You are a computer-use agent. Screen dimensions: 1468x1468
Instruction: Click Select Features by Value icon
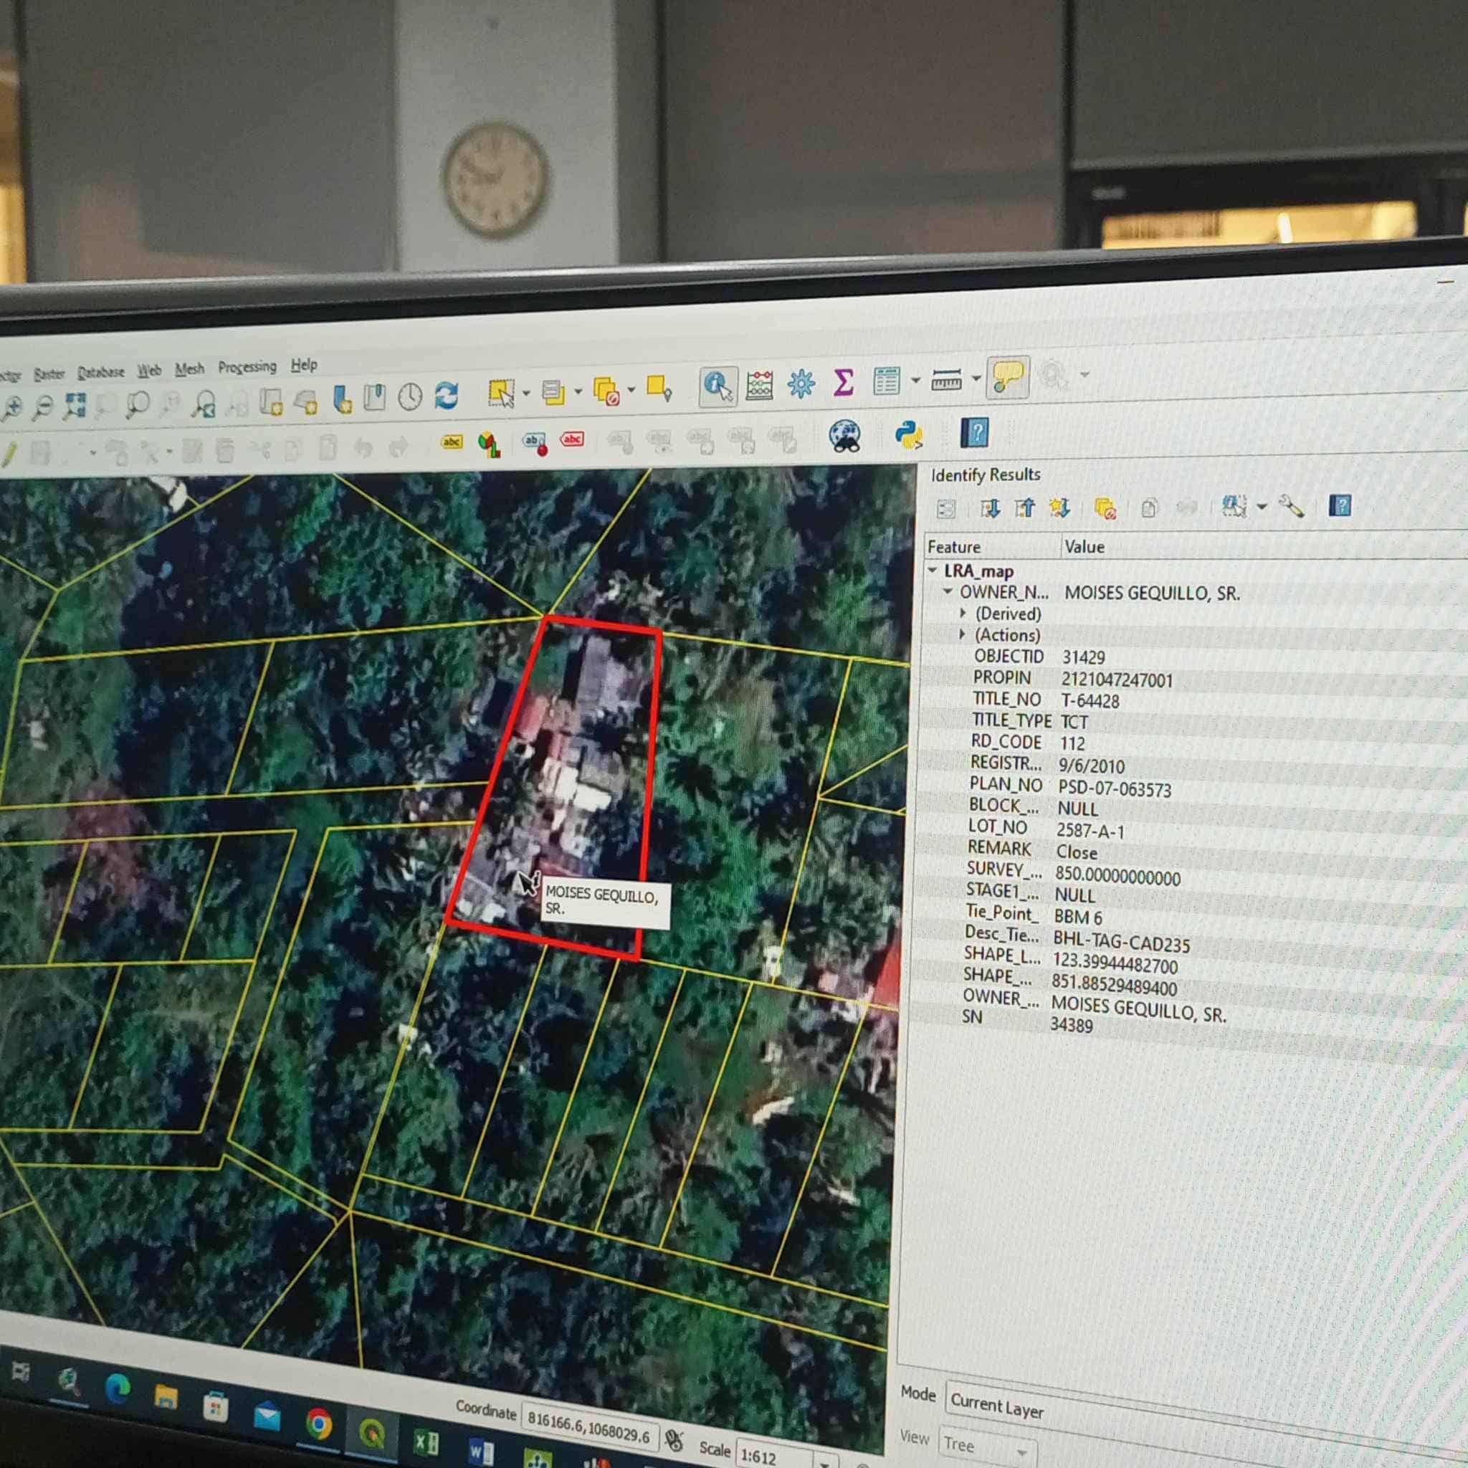coord(553,392)
